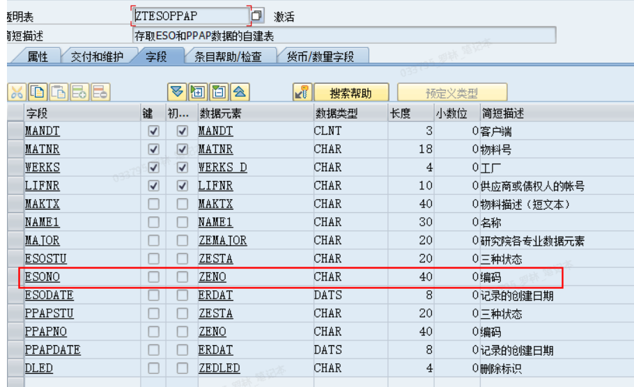Click the table name field ZTESOPPAP
This screenshot has height=387, width=634.
click(189, 15)
